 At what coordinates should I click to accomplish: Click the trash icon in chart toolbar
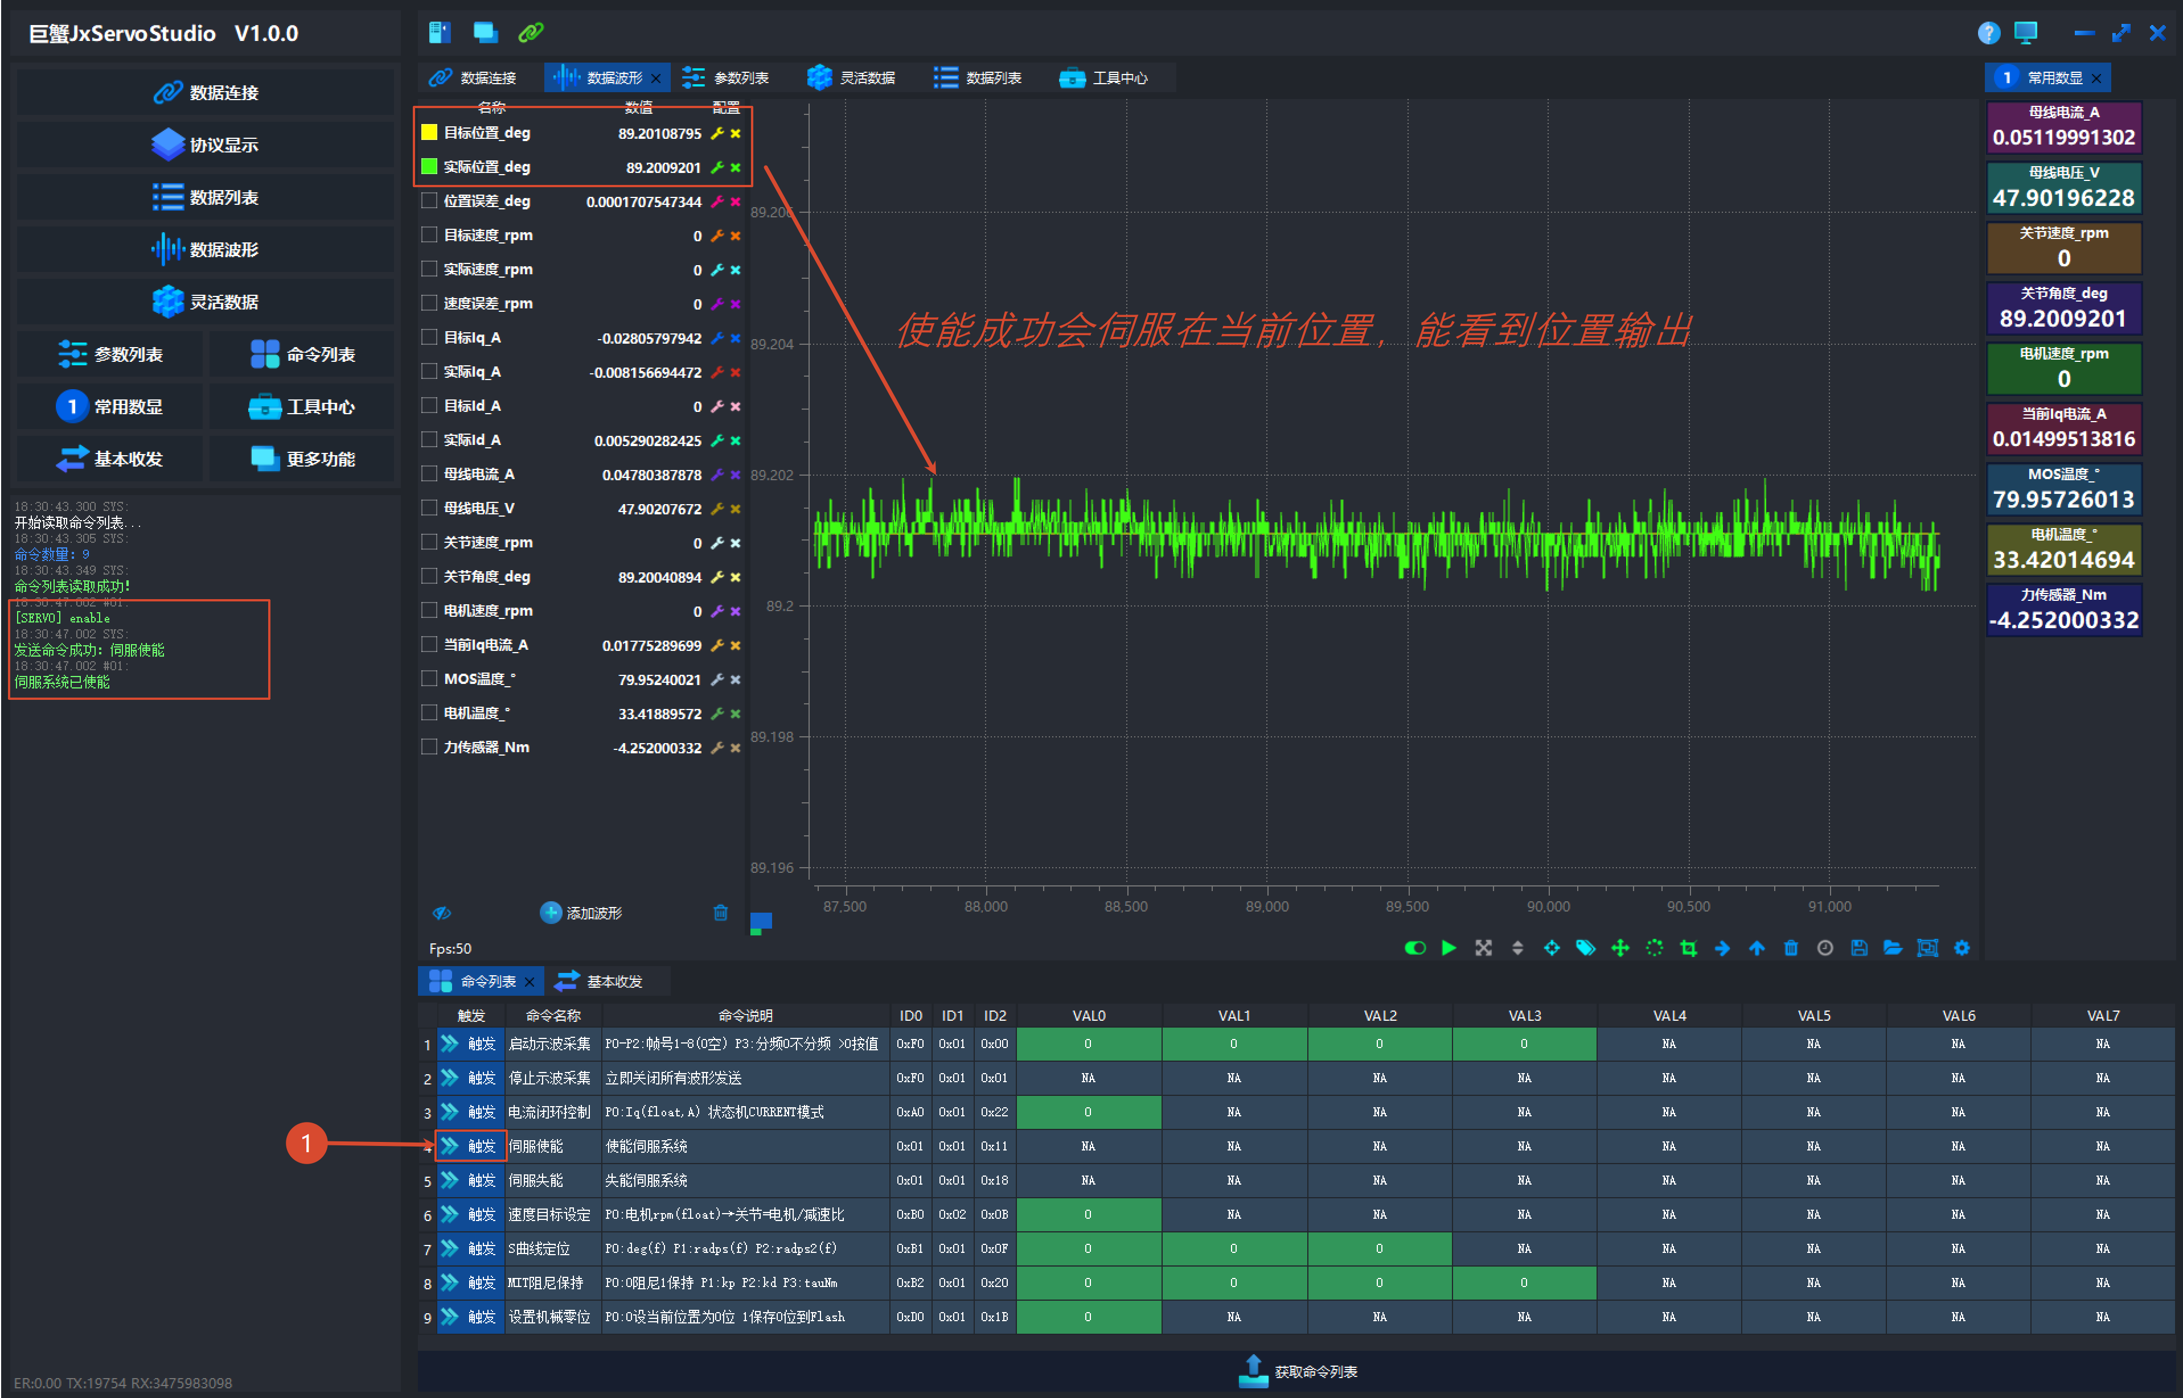1791,948
